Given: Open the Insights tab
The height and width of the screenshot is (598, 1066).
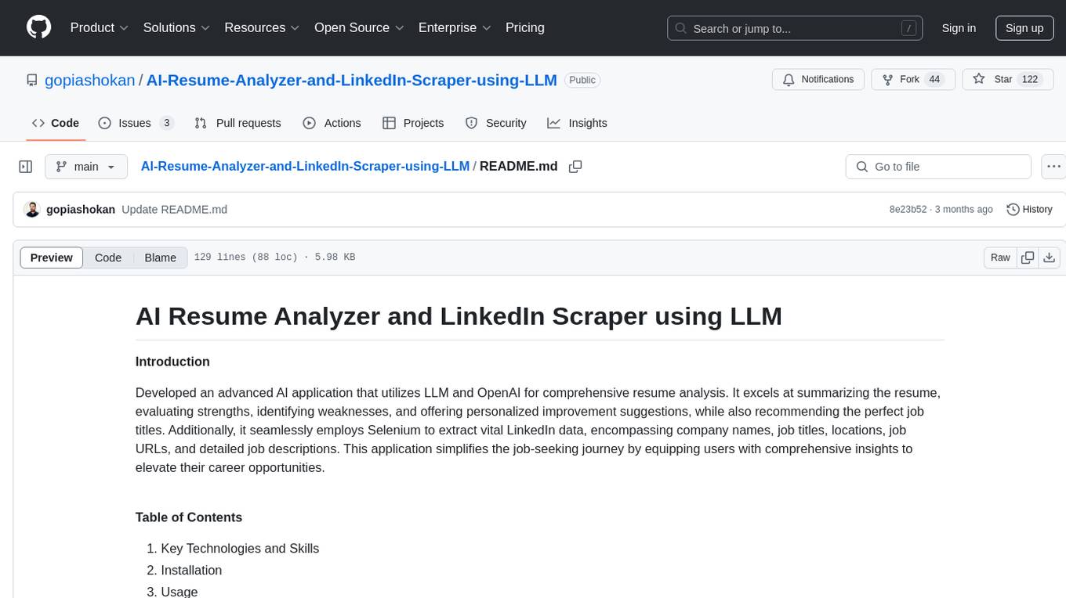Looking at the screenshot, I should [577, 123].
